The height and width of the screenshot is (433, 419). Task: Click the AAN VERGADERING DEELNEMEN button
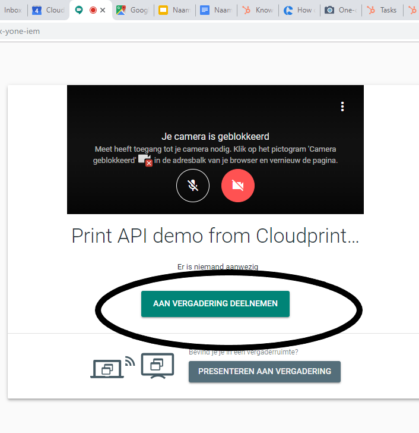tap(215, 304)
